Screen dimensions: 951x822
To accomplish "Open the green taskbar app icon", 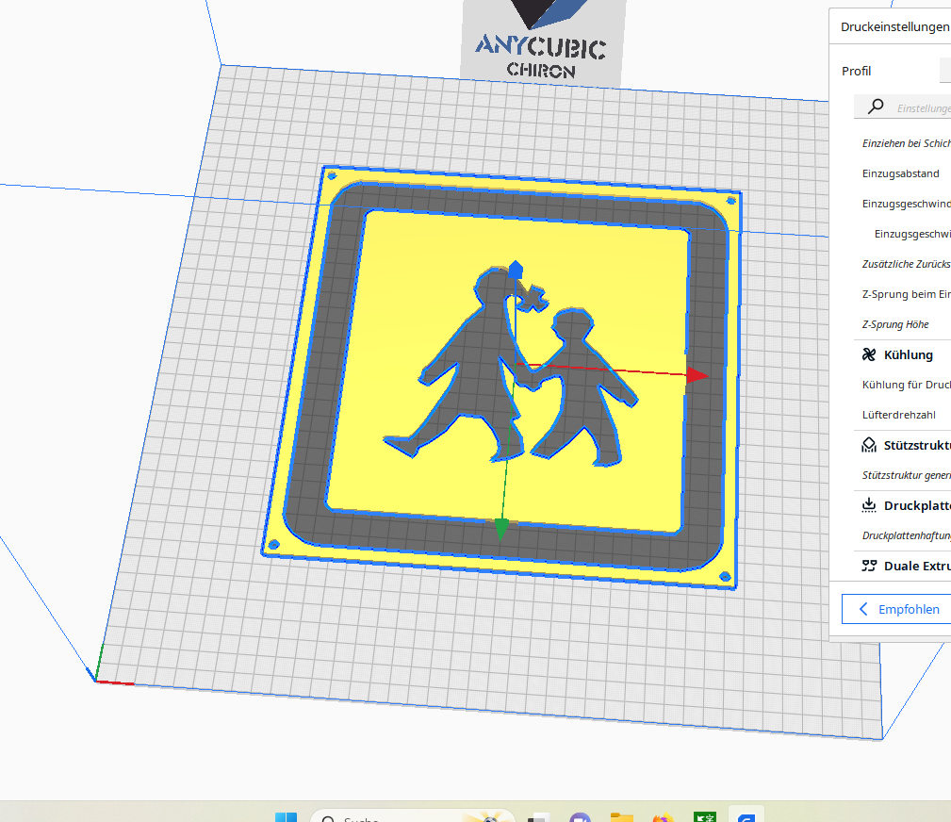I will (705, 817).
